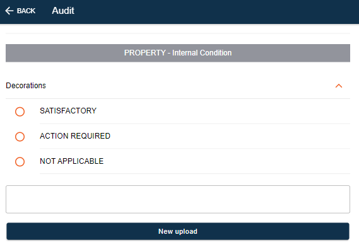Focus the empty comments text box
359x247 pixels.
point(178,200)
